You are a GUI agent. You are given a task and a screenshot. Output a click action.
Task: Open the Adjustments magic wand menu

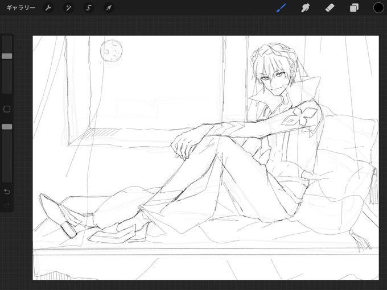point(68,8)
